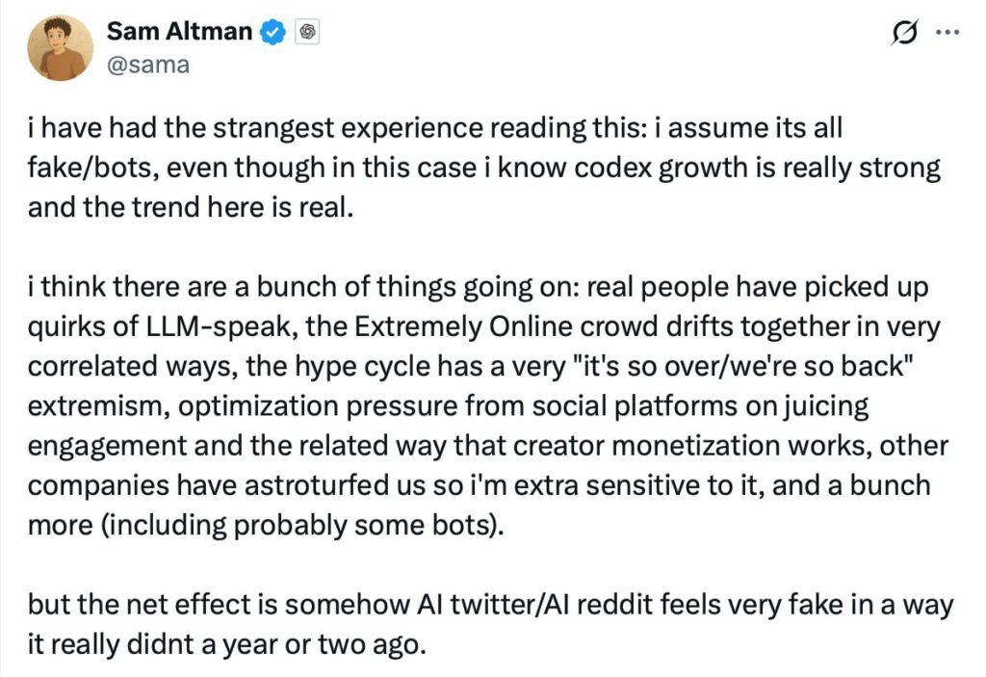Click the paragraph starting "but the net effect"
The width and height of the screenshot is (986, 677).
tap(481, 624)
